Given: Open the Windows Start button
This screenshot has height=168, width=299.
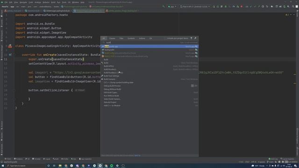Looking at the screenshot, I should pyautogui.click(x=3, y=166).
